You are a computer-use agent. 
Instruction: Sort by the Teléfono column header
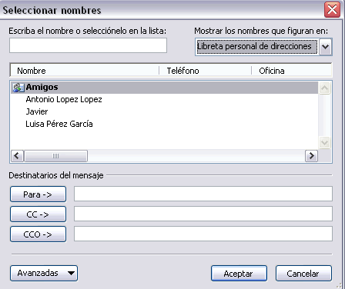click(x=205, y=71)
